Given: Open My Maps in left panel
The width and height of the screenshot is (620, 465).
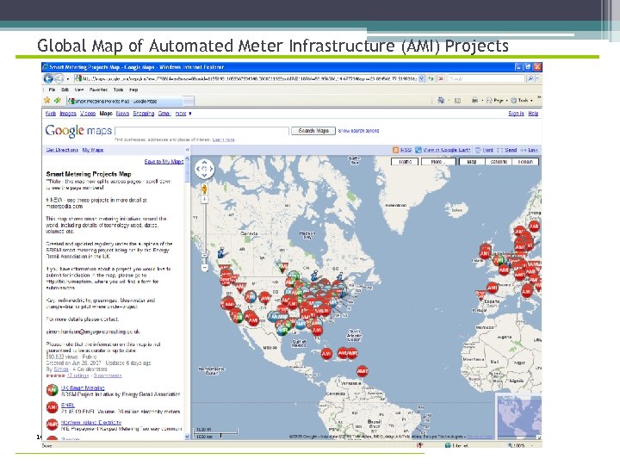Looking at the screenshot, I should [x=93, y=150].
